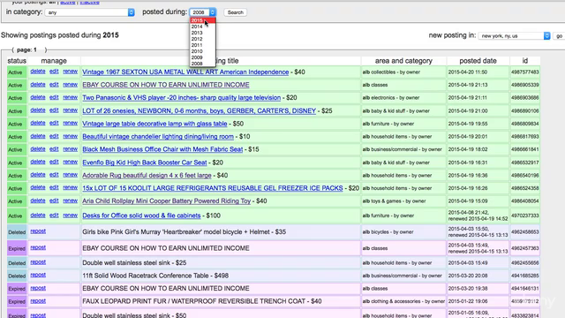Image resolution: width=565 pixels, height=318 pixels.
Task: Delete the Vintage 1967 SEXTON posting
Action: pos(38,72)
